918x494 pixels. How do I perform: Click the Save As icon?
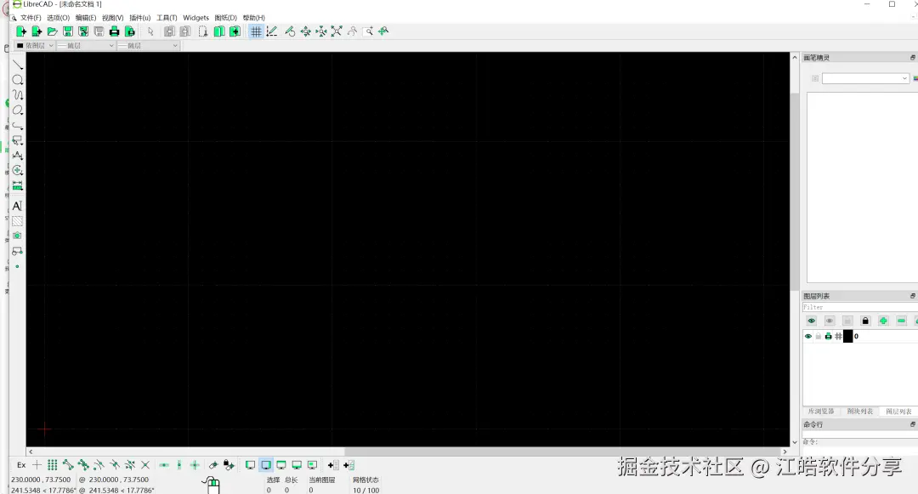[x=83, y=31]
